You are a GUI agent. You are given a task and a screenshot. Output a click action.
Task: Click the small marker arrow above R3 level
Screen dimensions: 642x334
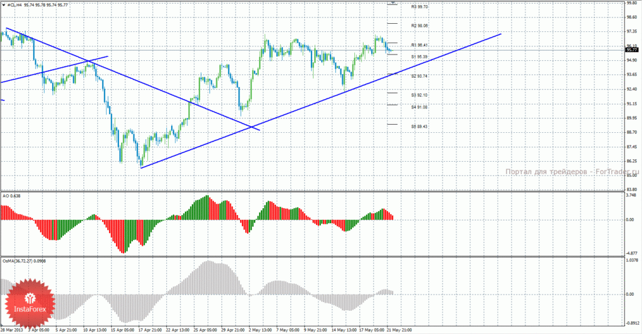pos(393,3)
